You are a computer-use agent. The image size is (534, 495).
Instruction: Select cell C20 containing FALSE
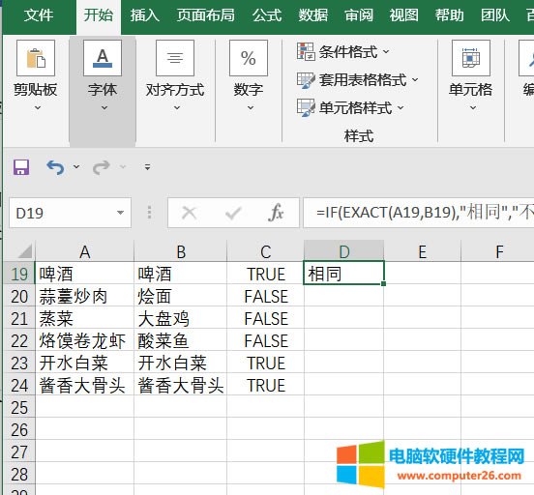[x=266, y=296]
